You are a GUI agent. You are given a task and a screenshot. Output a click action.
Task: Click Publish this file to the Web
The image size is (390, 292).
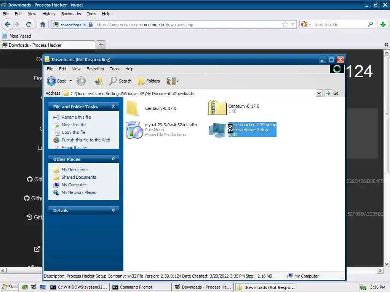[86, 140]
